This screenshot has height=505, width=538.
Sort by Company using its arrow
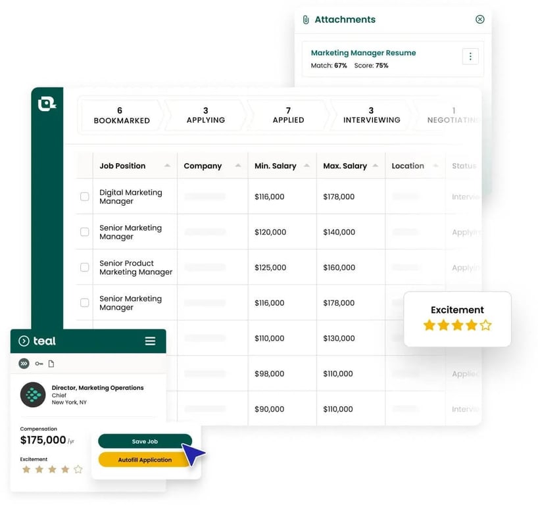238,166
